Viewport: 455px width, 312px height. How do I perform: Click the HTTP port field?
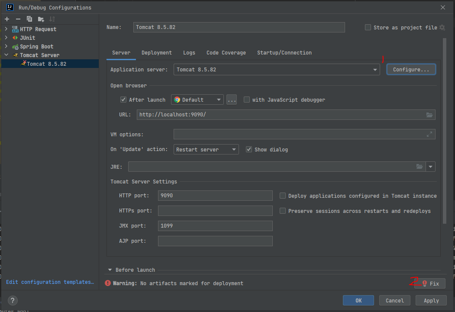215,196
